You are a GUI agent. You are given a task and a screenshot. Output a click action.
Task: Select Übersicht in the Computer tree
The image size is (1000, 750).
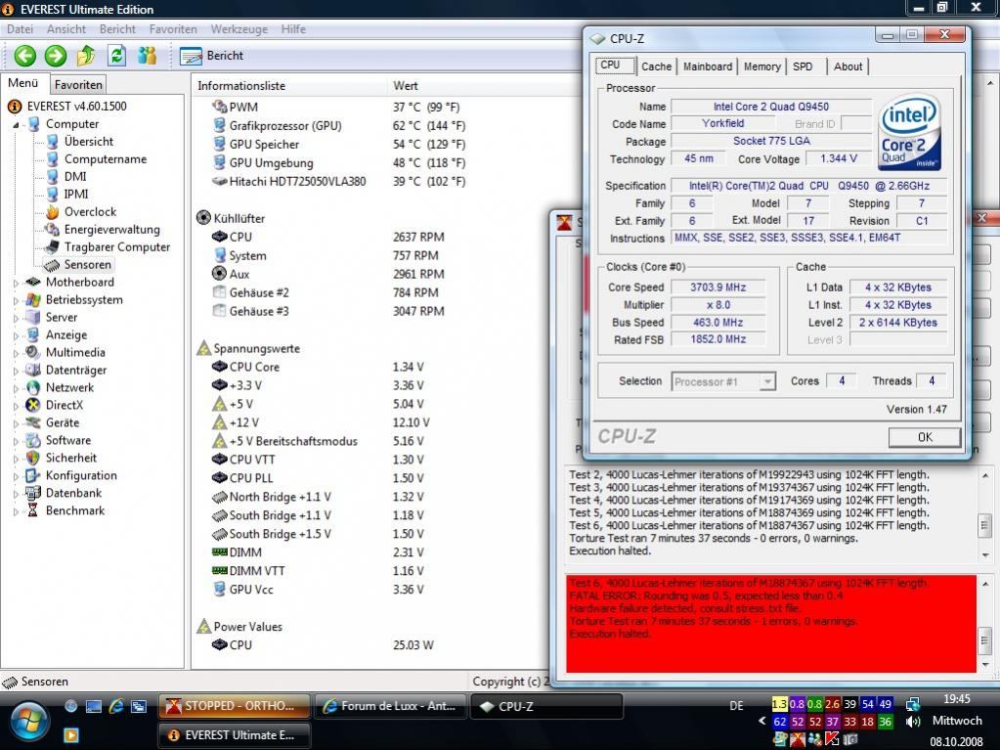coord(88,142)
